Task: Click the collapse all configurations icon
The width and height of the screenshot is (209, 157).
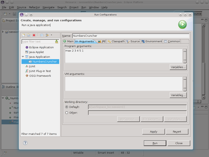Action: click(x=42, y=35)
